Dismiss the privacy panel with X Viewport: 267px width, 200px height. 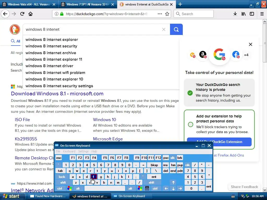point(251,44)
